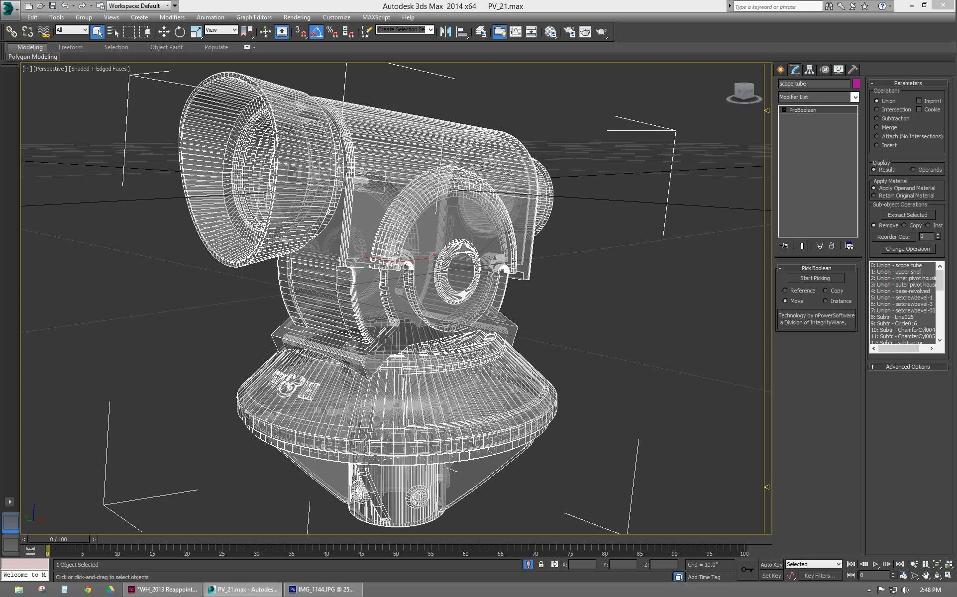The image size is (957, 597).
Task: Click the magenta object color swatch
Action: (856, 84)
